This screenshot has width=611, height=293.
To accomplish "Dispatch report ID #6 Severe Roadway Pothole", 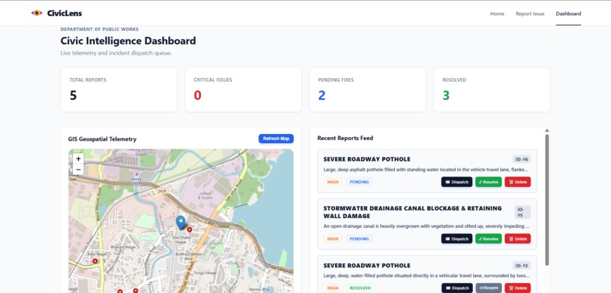I will [x=456, y=182].
